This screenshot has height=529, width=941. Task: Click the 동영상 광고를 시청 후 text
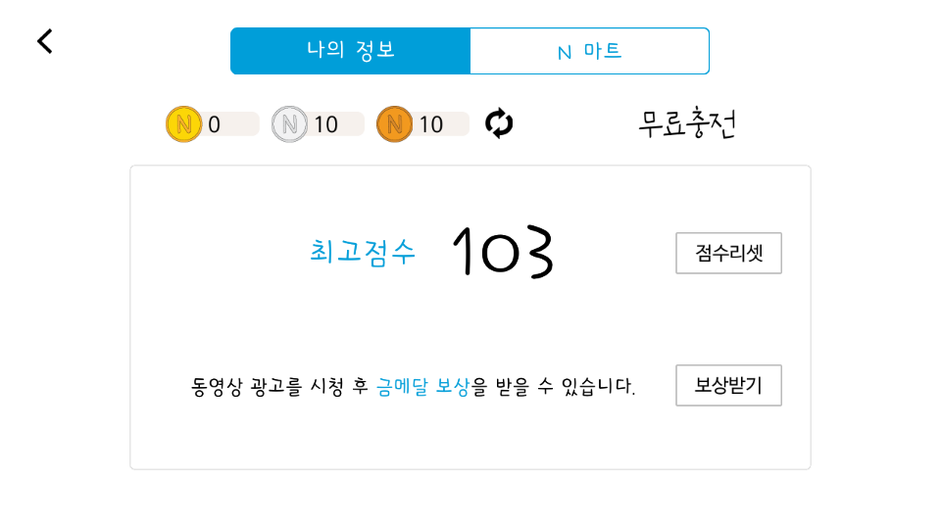pyautogui.click(x=279, y=387)
